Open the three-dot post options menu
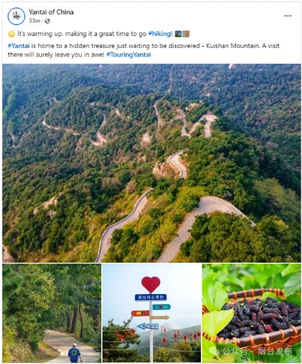Image resolution: width=302 pixels, height=364 pixels. (287, 16)
